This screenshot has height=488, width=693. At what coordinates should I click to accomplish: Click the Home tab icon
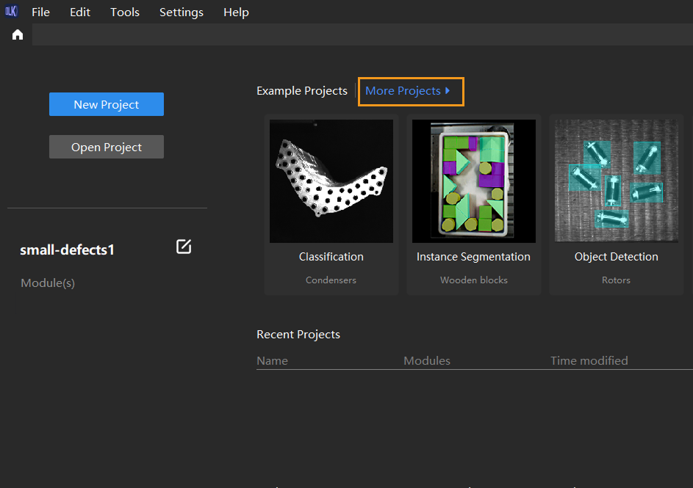(18, 34)
